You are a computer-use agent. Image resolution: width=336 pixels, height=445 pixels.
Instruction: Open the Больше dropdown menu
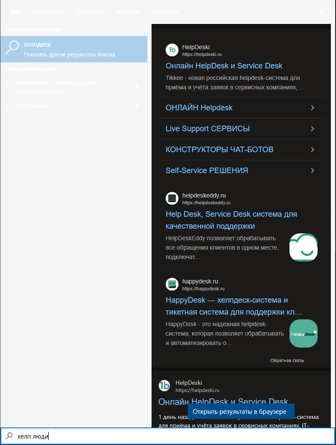click(x=165, y=12)
